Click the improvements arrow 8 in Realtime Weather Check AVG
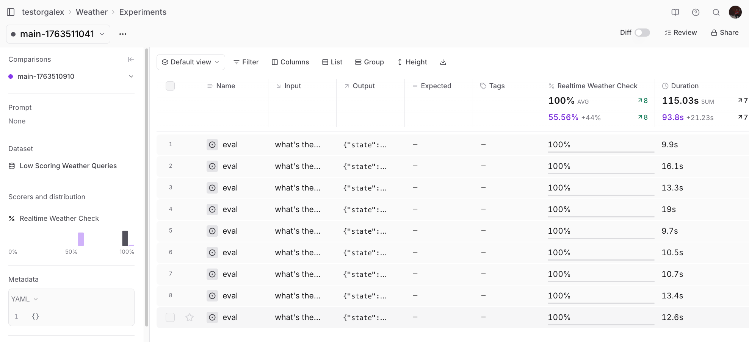The image size is (749, 342). point(643,101)
